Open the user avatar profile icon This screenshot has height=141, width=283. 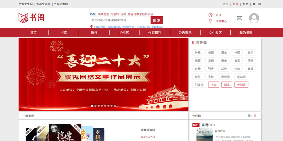254,18
